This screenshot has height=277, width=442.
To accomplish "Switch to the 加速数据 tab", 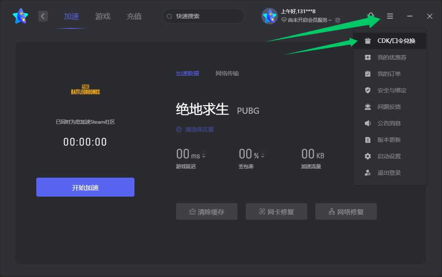I will point(188,73).
